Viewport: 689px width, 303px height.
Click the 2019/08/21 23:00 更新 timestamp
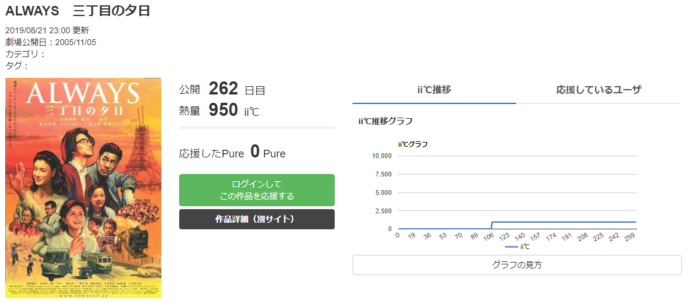coord(47,31)
